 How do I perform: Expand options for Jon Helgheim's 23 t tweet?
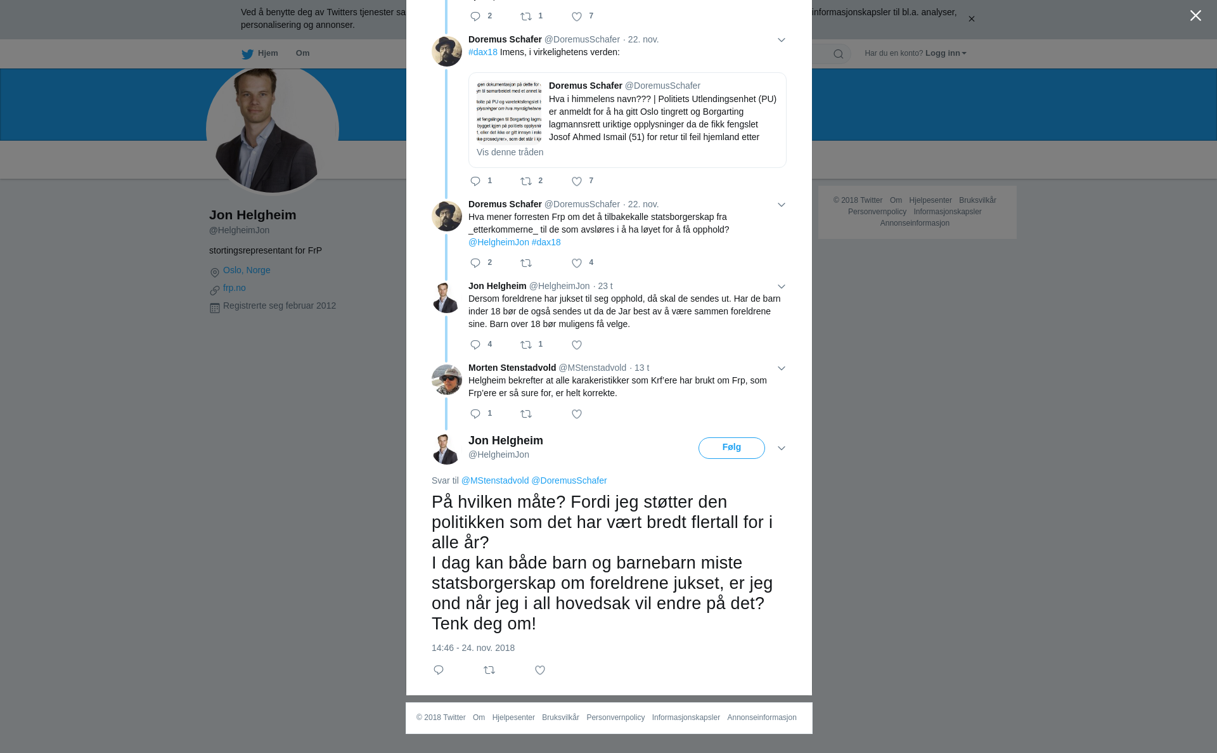click(782, 286)
